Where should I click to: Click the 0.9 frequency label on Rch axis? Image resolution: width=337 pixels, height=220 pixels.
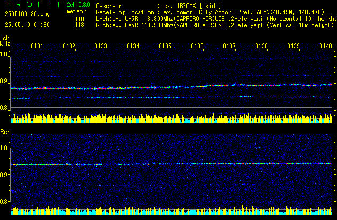(4, 174)
